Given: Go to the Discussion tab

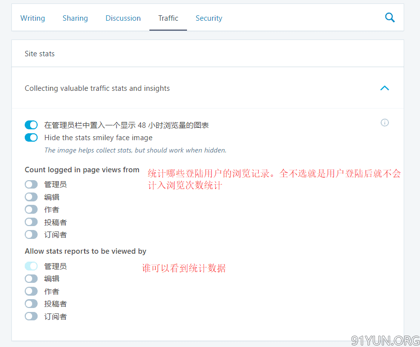Looking at the screenshot, I should click(123, 18).
